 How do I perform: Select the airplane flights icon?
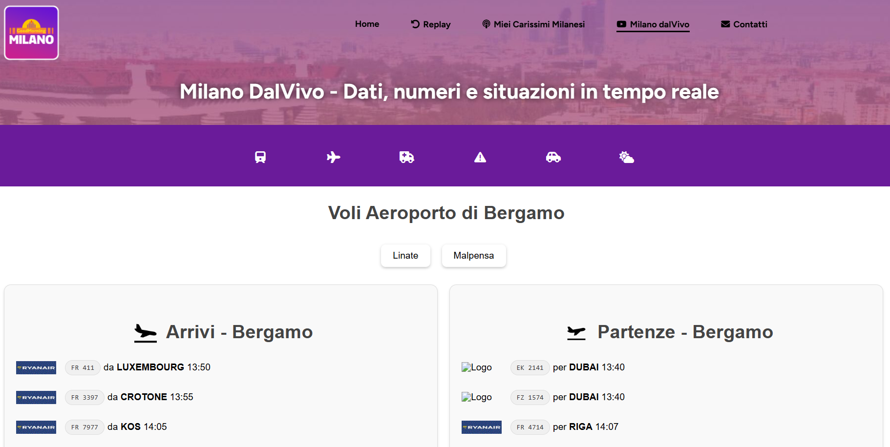pyautogui.click(x=334, y=157)
